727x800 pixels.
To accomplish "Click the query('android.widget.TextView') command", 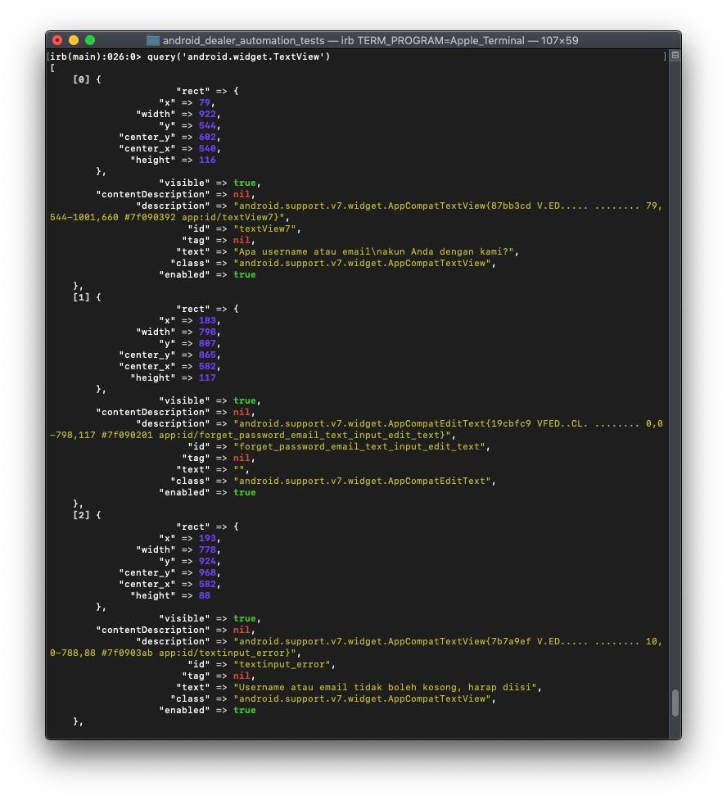I will (x=239, y=56).
